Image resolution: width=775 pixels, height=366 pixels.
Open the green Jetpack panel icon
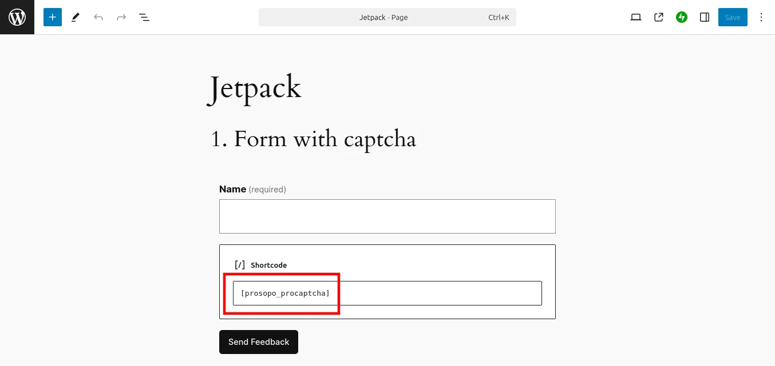click(682, 17)
